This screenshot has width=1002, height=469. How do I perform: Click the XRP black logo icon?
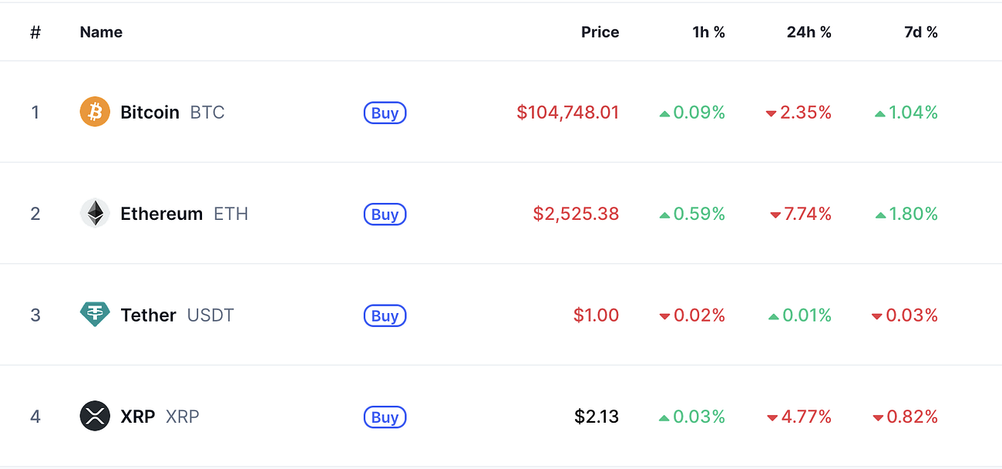95,417
